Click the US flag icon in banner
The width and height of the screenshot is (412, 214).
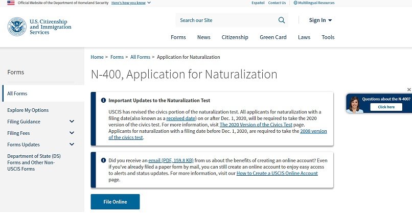[x=11, y=3]
